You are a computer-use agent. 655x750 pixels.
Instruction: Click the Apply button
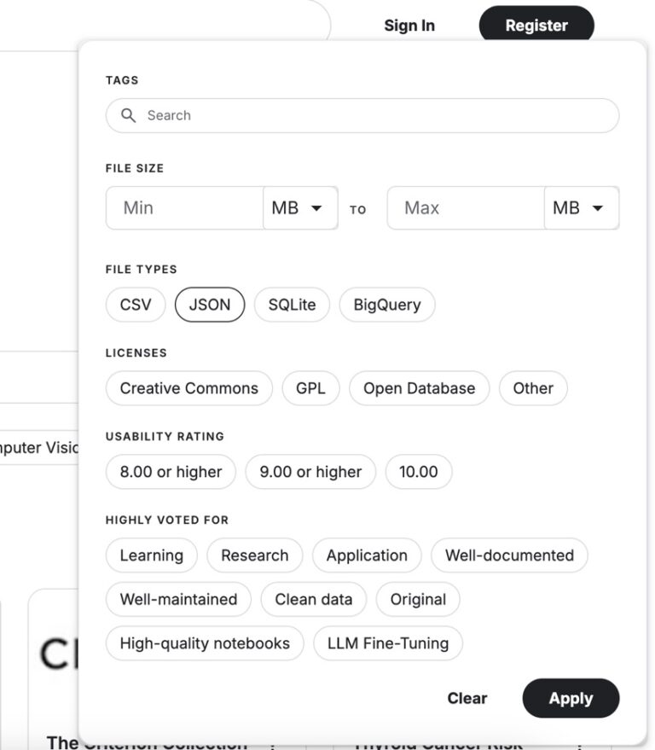coord(571,698)
